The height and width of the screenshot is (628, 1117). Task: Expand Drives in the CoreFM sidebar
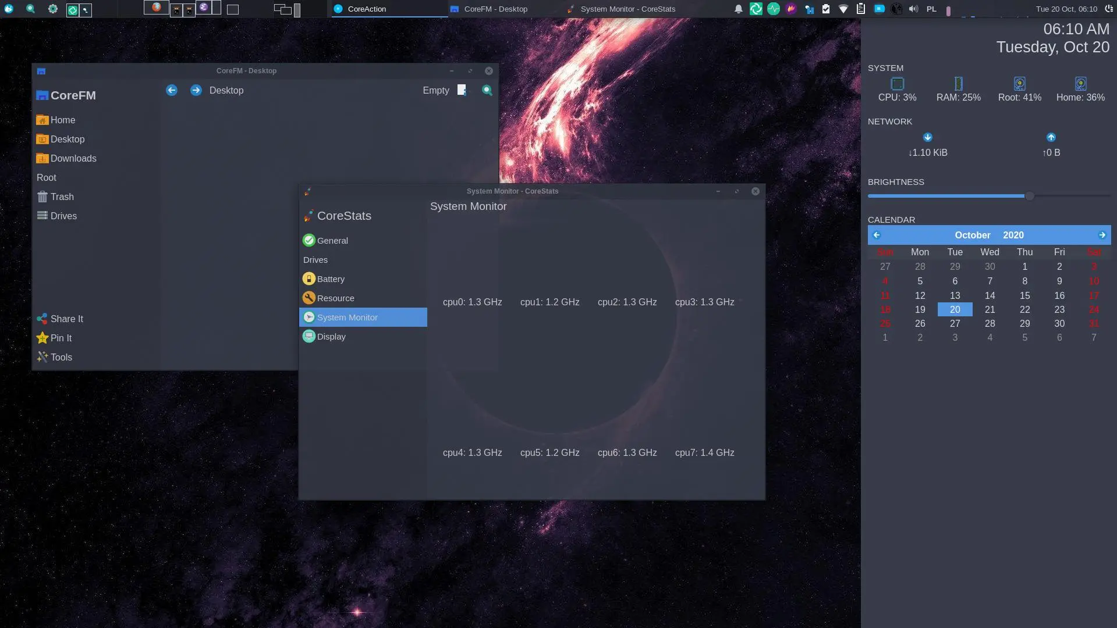[x=63, y=216]
